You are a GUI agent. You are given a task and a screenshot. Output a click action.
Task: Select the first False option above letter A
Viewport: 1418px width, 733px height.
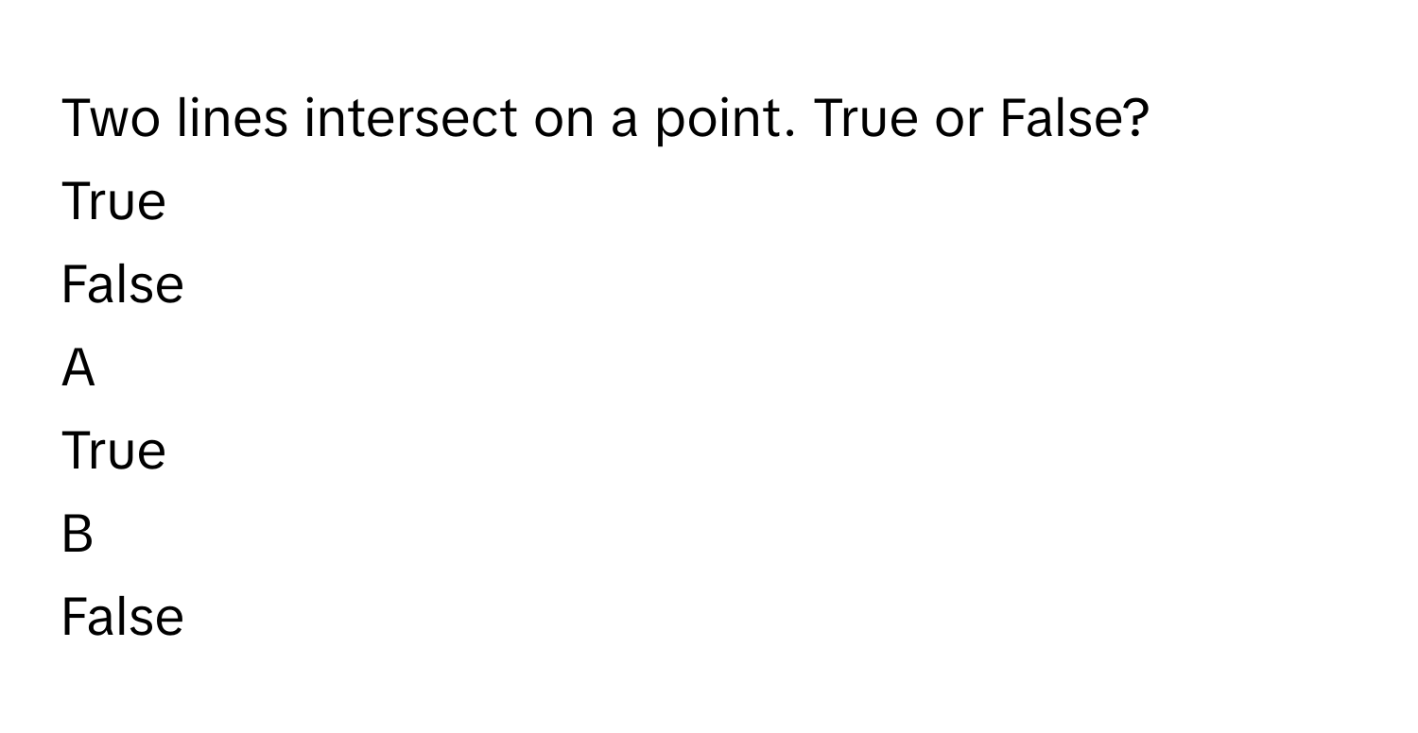click(x=122, y=285)
